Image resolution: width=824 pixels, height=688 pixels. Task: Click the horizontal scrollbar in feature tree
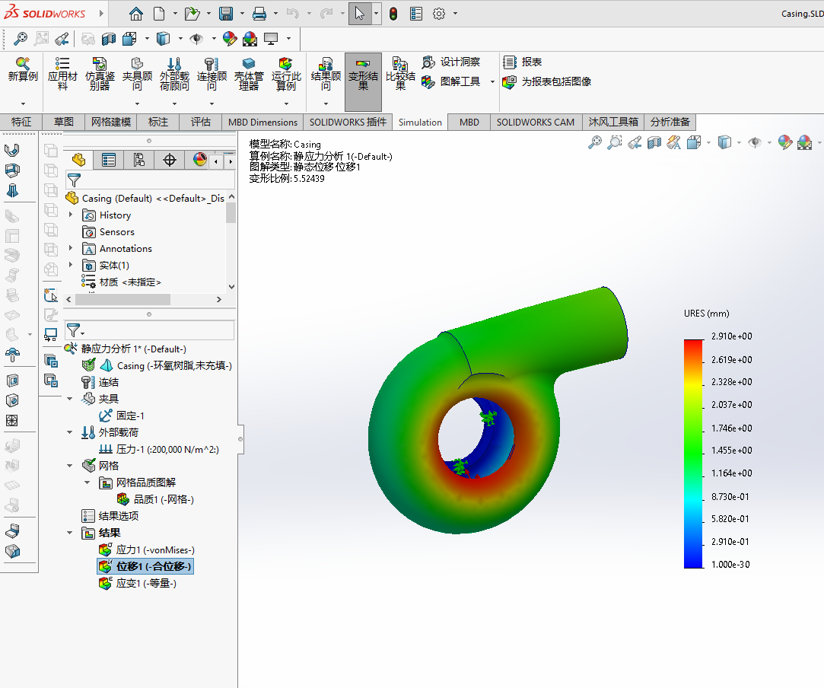pyautogui.click(x=122, y=299)
